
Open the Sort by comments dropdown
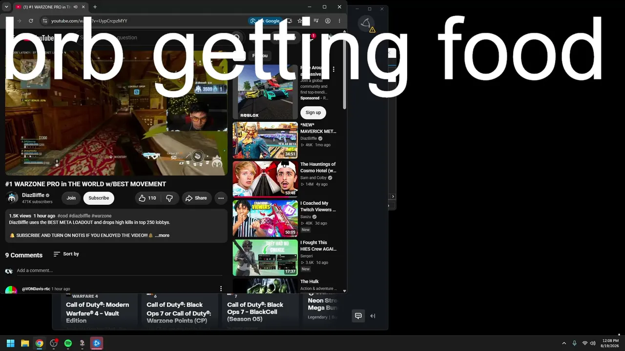(x=66, y=254)
